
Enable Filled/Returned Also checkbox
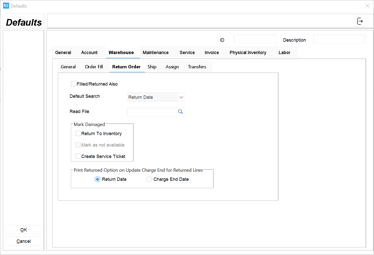pyautogui.click(x=74, y=84)
